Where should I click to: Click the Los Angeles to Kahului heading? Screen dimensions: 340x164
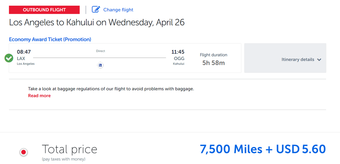pyautogui.click(x=97, y=23)
